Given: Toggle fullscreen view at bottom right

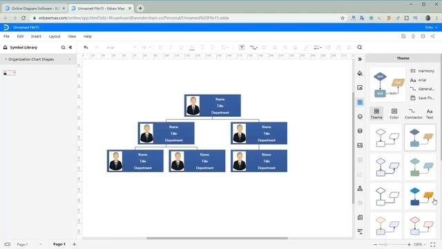Looking at the screenshot, I should click(x=433, y=244).
